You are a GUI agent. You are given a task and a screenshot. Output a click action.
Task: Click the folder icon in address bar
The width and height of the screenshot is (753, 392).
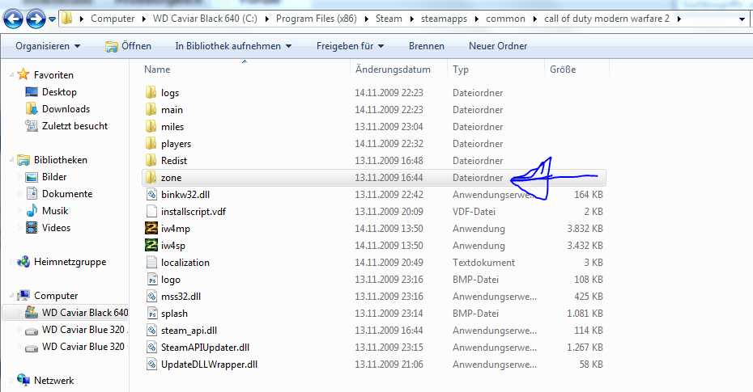67,19
